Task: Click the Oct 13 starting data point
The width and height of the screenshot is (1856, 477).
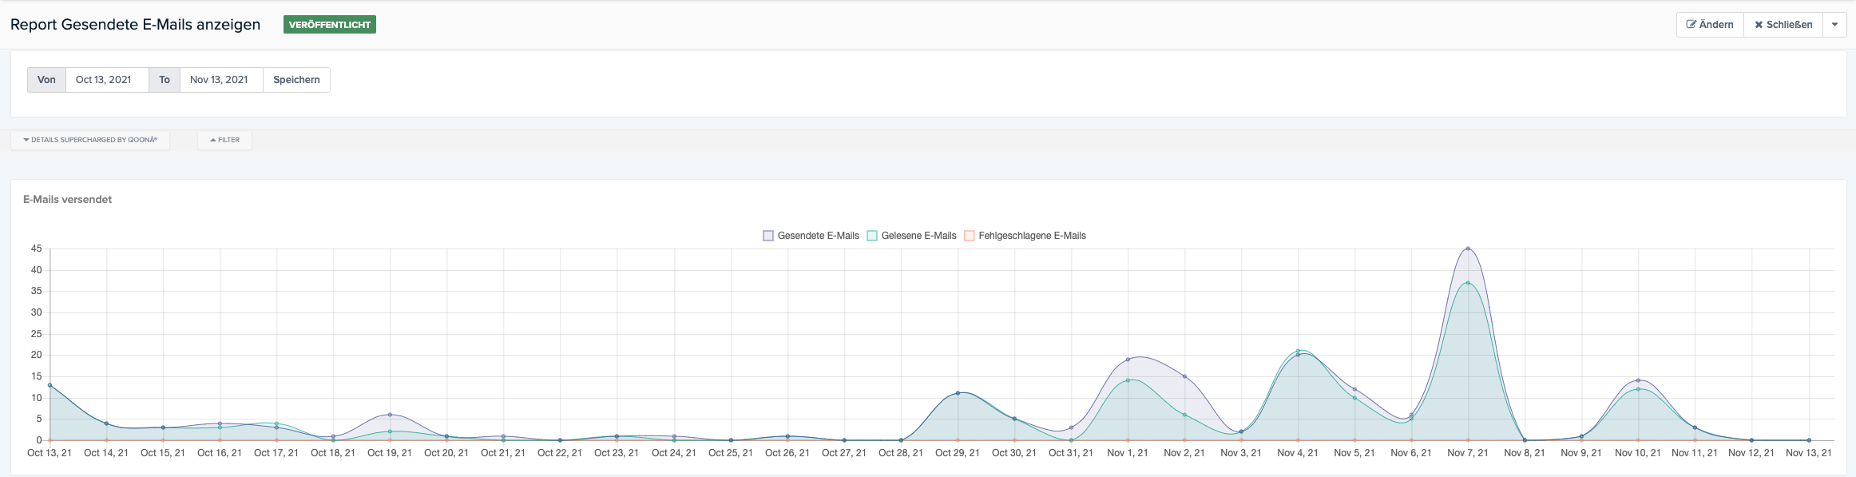Action: pos(50,385)
